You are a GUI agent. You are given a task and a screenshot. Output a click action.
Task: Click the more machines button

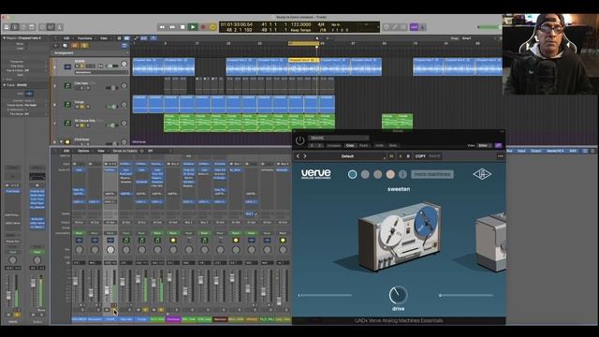[432, 174]
